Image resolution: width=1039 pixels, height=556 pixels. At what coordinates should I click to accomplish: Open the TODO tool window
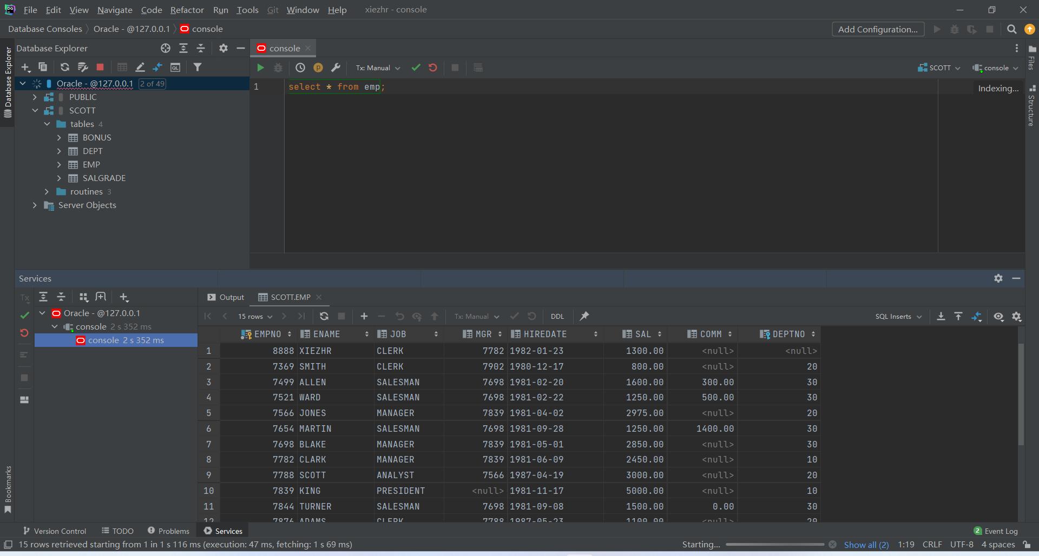tap(117, 531)
